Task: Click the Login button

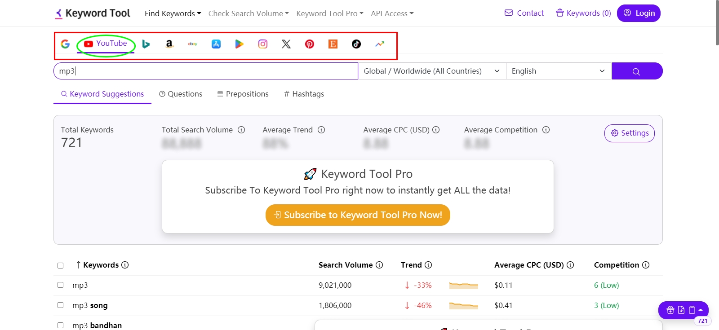Action: click(639, 13)
